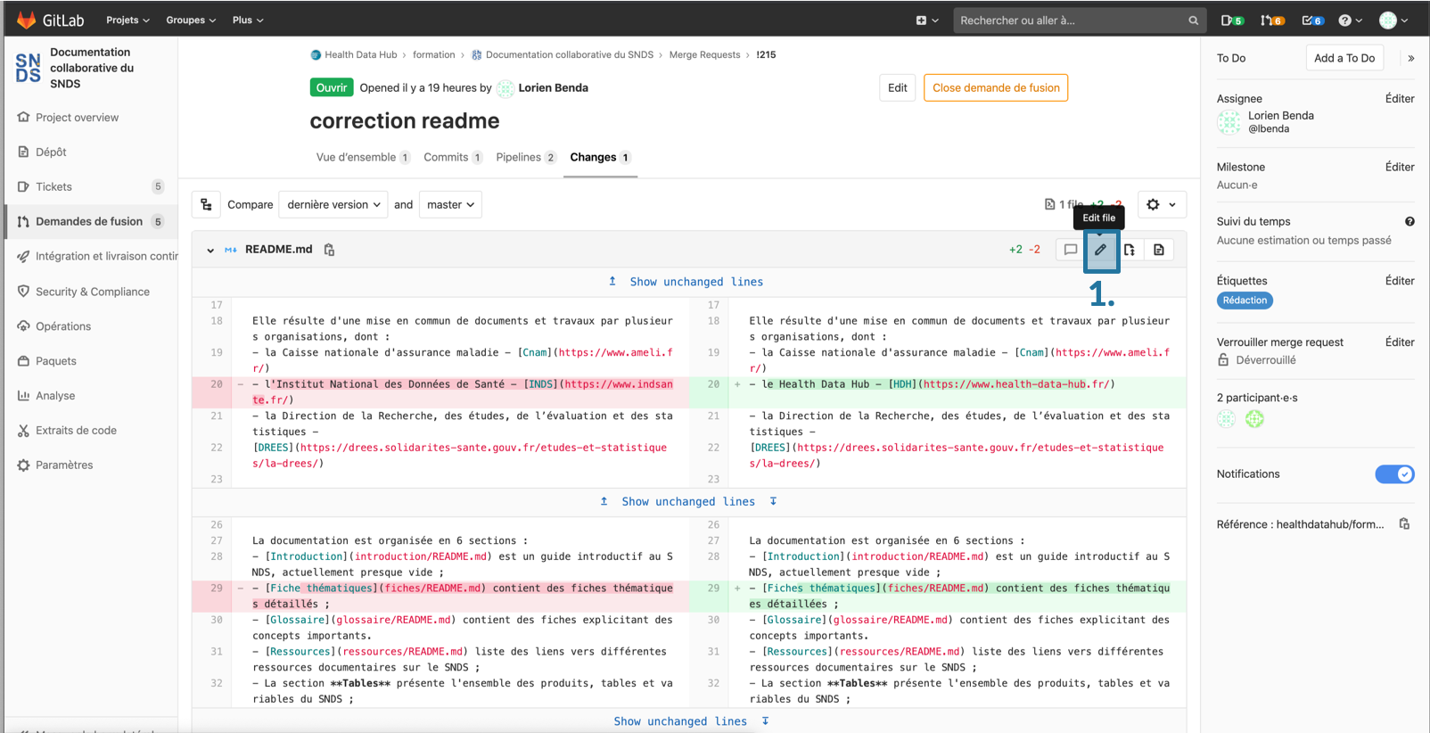Click the Add a To Do button
The image size is (1430, 733).
click(1344, 58)
